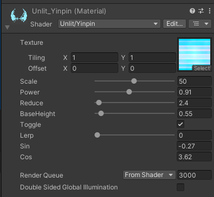The image size is (214, 197).
Task: Enable Double Sided Global Illumination
Action: [180, 187]
